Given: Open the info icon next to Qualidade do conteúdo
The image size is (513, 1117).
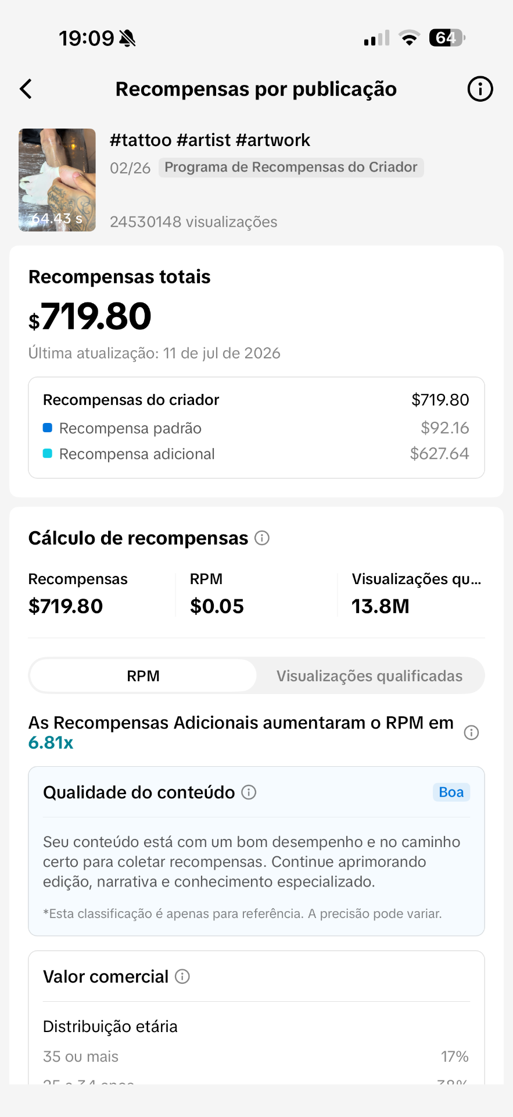Looking at the screenshot, I should point(249,792).
